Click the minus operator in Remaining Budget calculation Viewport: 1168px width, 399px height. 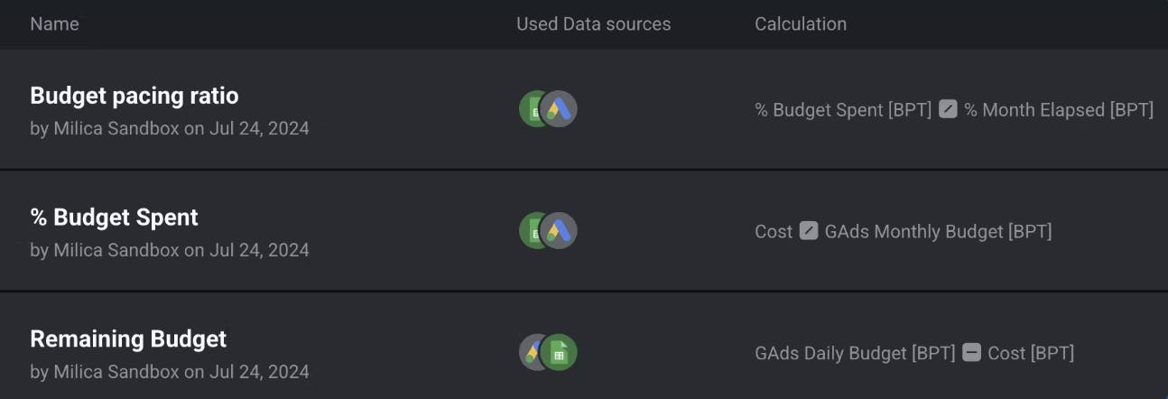971,353
